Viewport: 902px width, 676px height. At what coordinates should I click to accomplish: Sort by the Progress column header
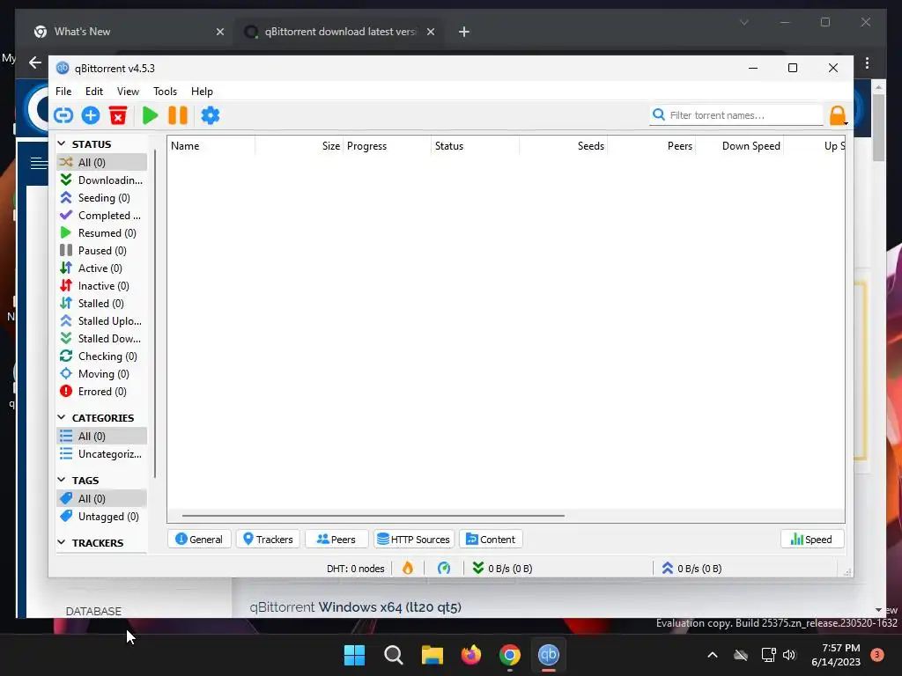tap(388, 146)
